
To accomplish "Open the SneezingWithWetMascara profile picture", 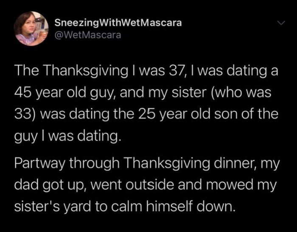I will (31, 28).
